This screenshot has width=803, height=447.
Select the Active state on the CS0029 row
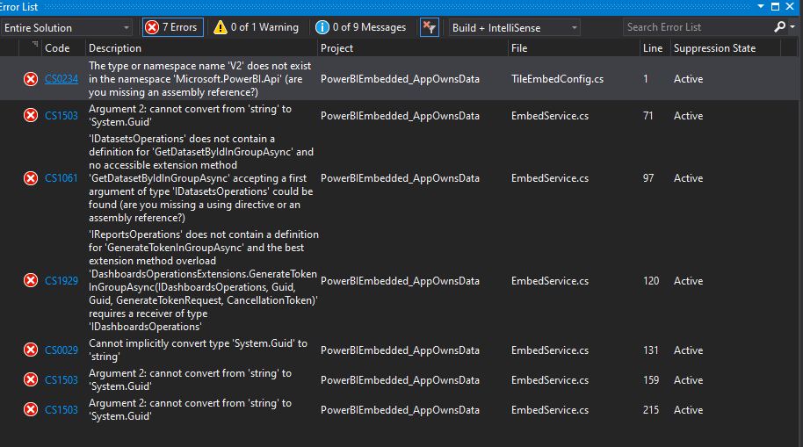(688, 350)
